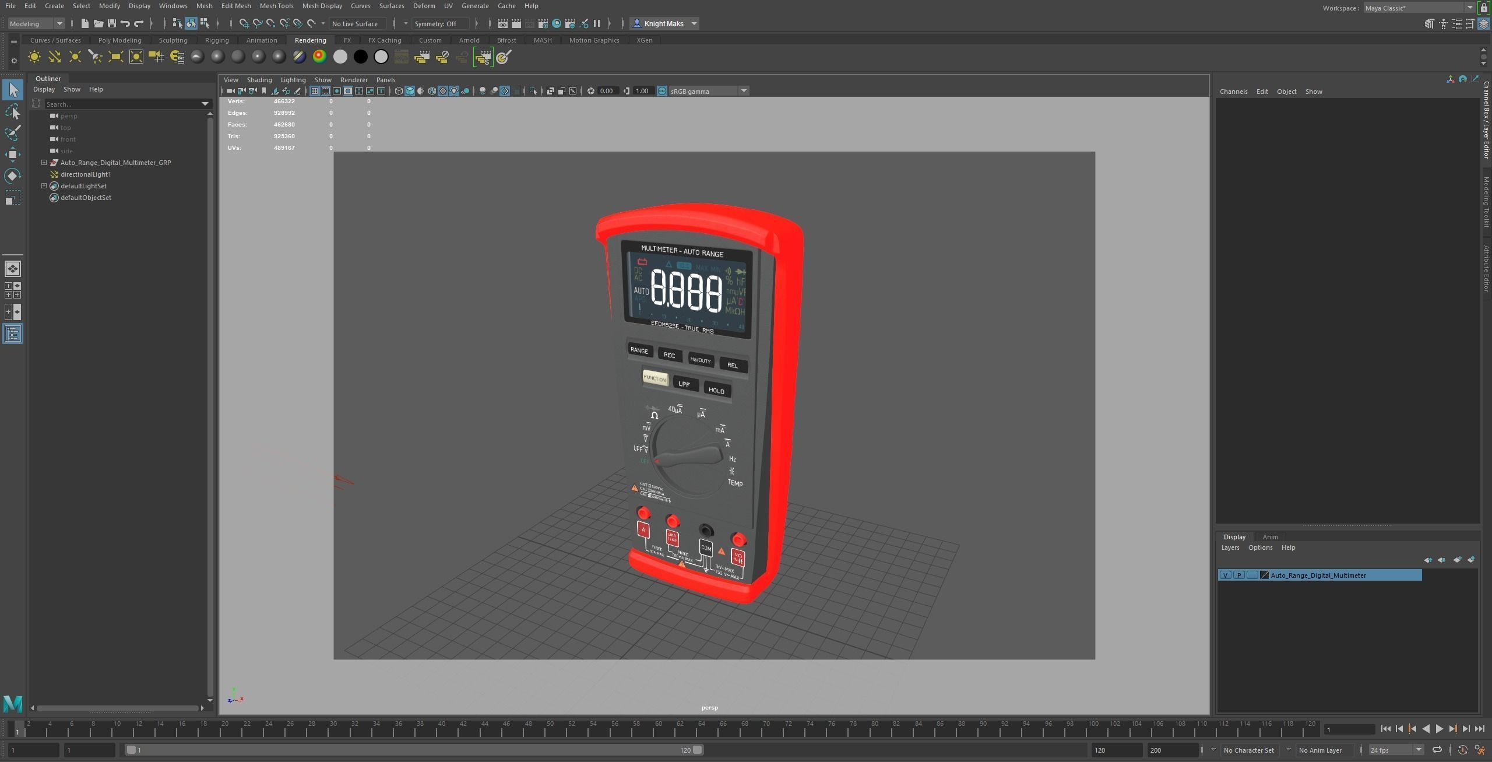Expand Auto_Range_Digital_Multimeter_GRP in Outliner
This screenshot has height=762, width=1492.
pyautogui.click(x=44, y=163)
